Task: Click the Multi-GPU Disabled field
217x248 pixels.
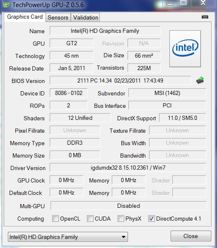Action: coord(128,206)
